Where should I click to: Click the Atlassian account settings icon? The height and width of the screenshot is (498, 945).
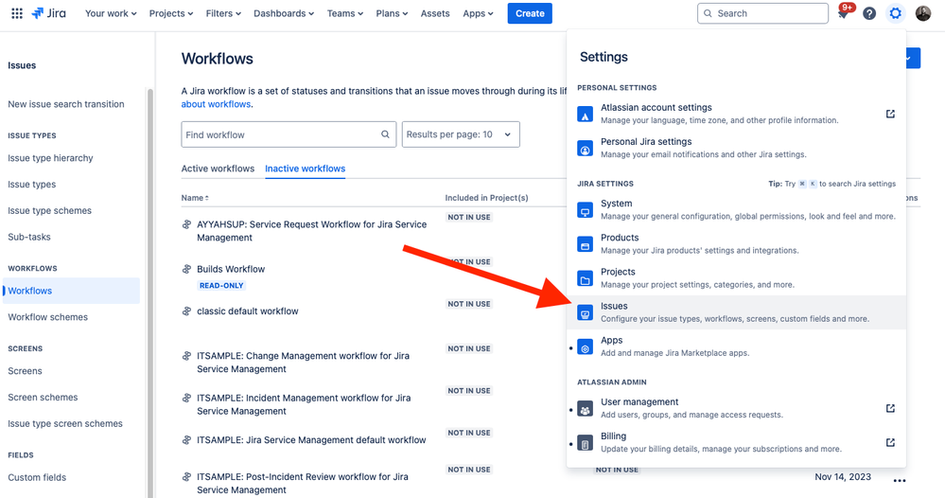tap(585, 114)
